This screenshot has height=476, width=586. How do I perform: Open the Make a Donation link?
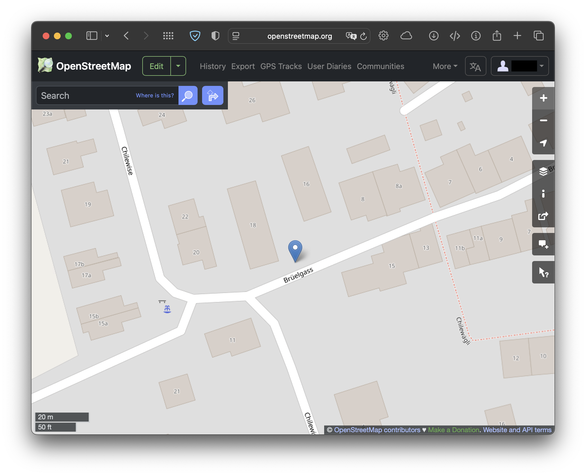click(x=454, y=430)
